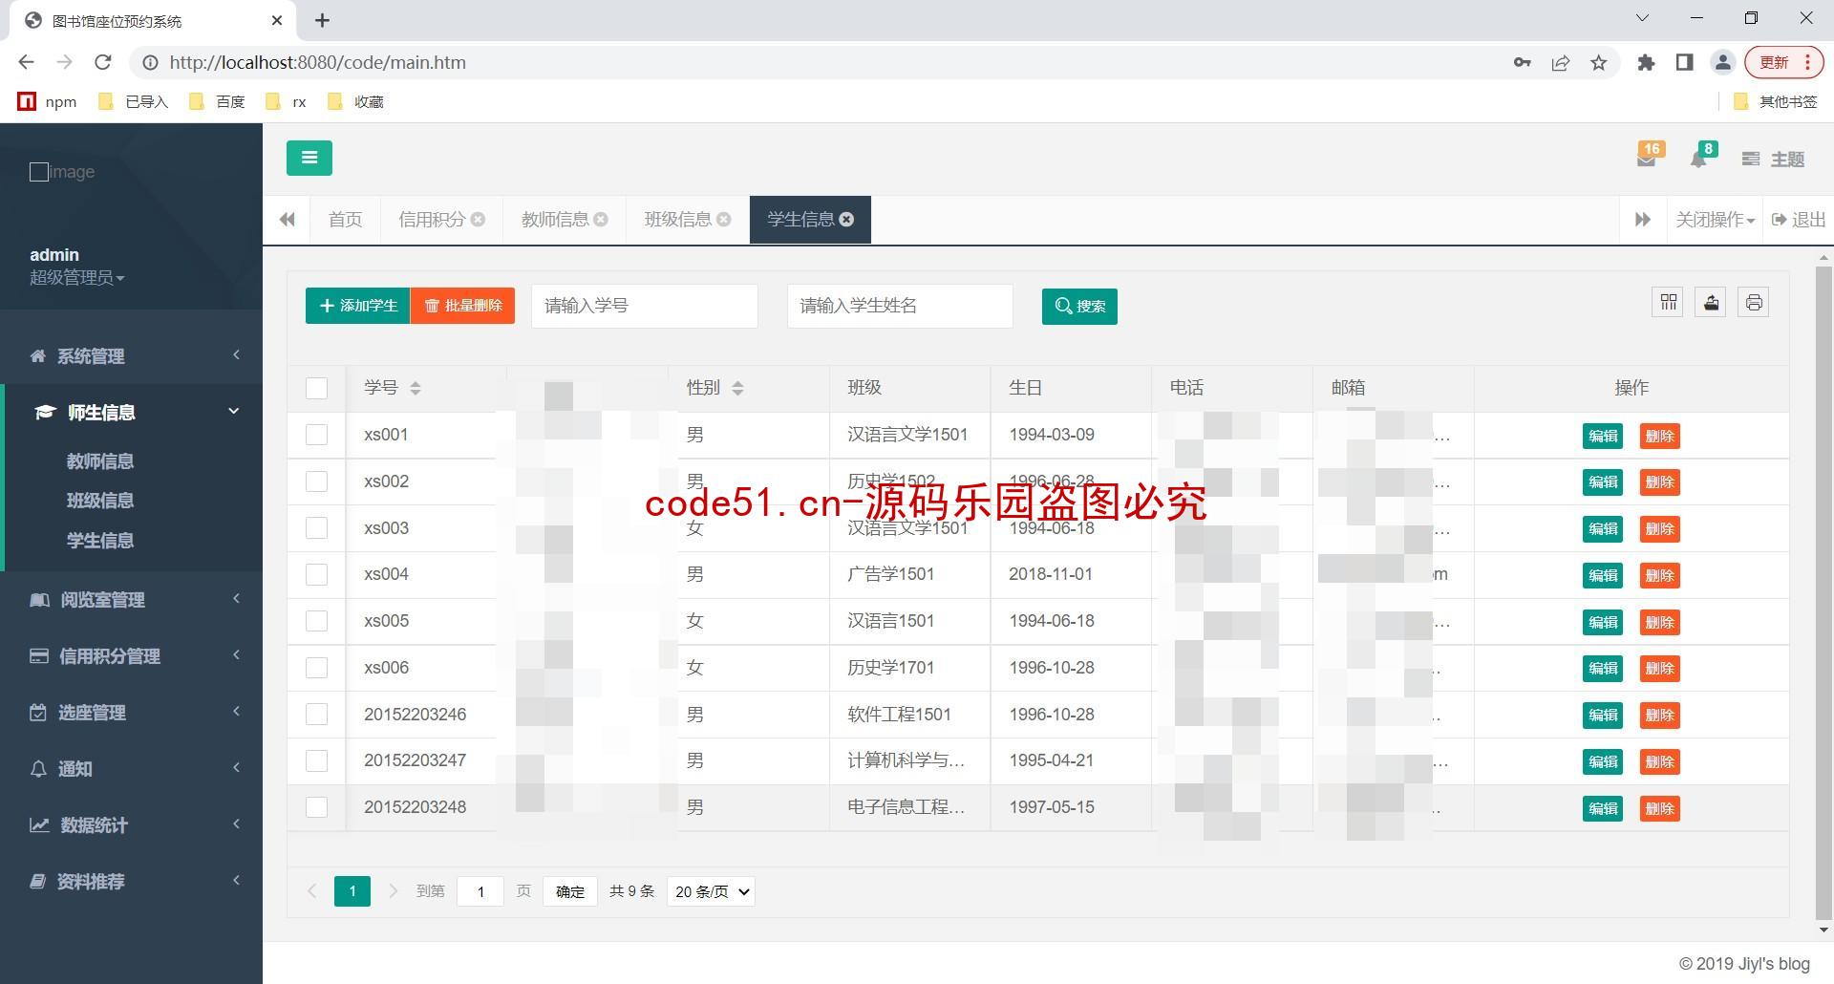Open 班级信息 in sidebar submenu
1834x984 pixels.
(x=100, y=501)
